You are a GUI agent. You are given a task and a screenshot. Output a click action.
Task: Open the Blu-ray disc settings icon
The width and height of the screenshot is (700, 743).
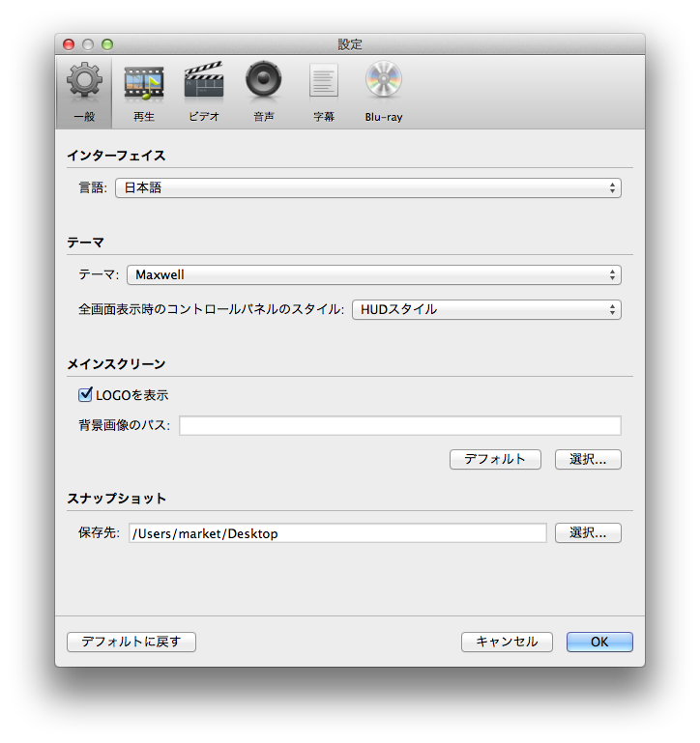click(x=383, y=93)
